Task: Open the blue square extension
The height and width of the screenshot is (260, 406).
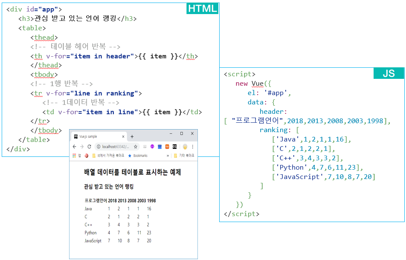Action: [160, 147]
